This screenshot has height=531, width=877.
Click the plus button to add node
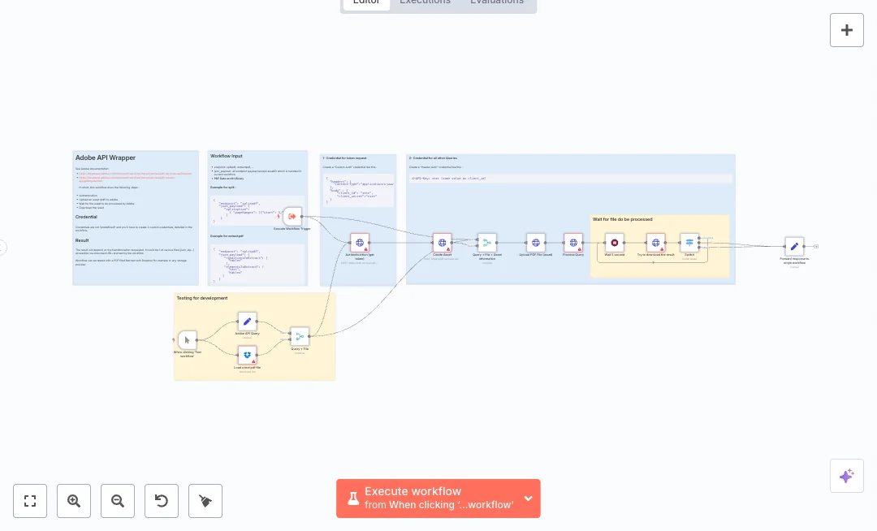[846, 30]
